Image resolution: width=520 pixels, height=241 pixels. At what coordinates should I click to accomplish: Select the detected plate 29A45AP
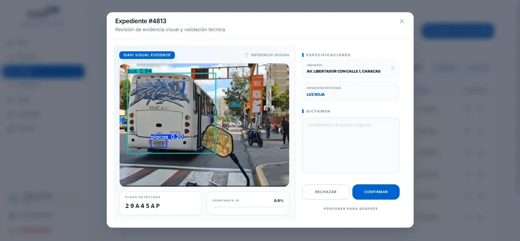click(142, 206)
